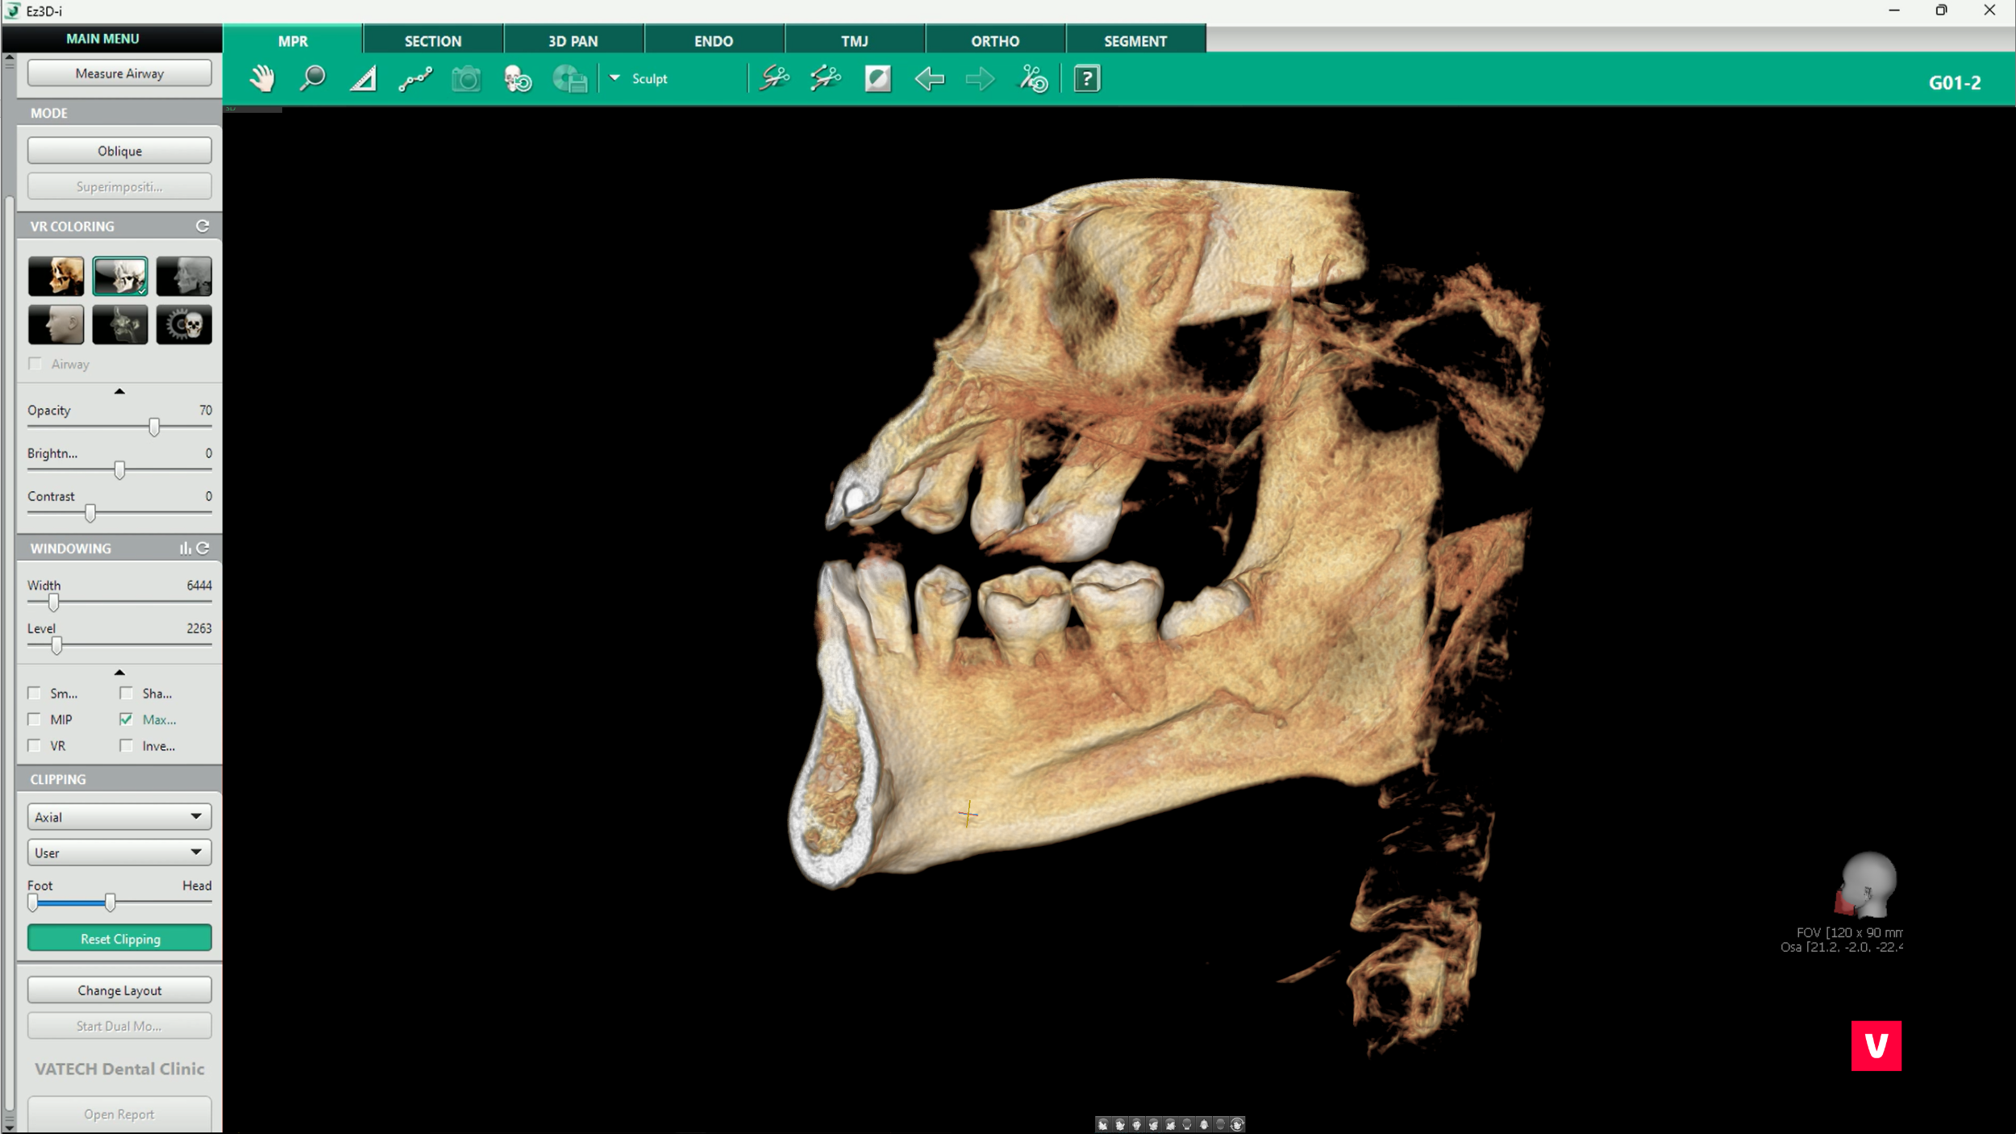The width and height of the screenshot is (2016, 1134).
Task: Activate the magnifier zoom tool
Action: 312,79
